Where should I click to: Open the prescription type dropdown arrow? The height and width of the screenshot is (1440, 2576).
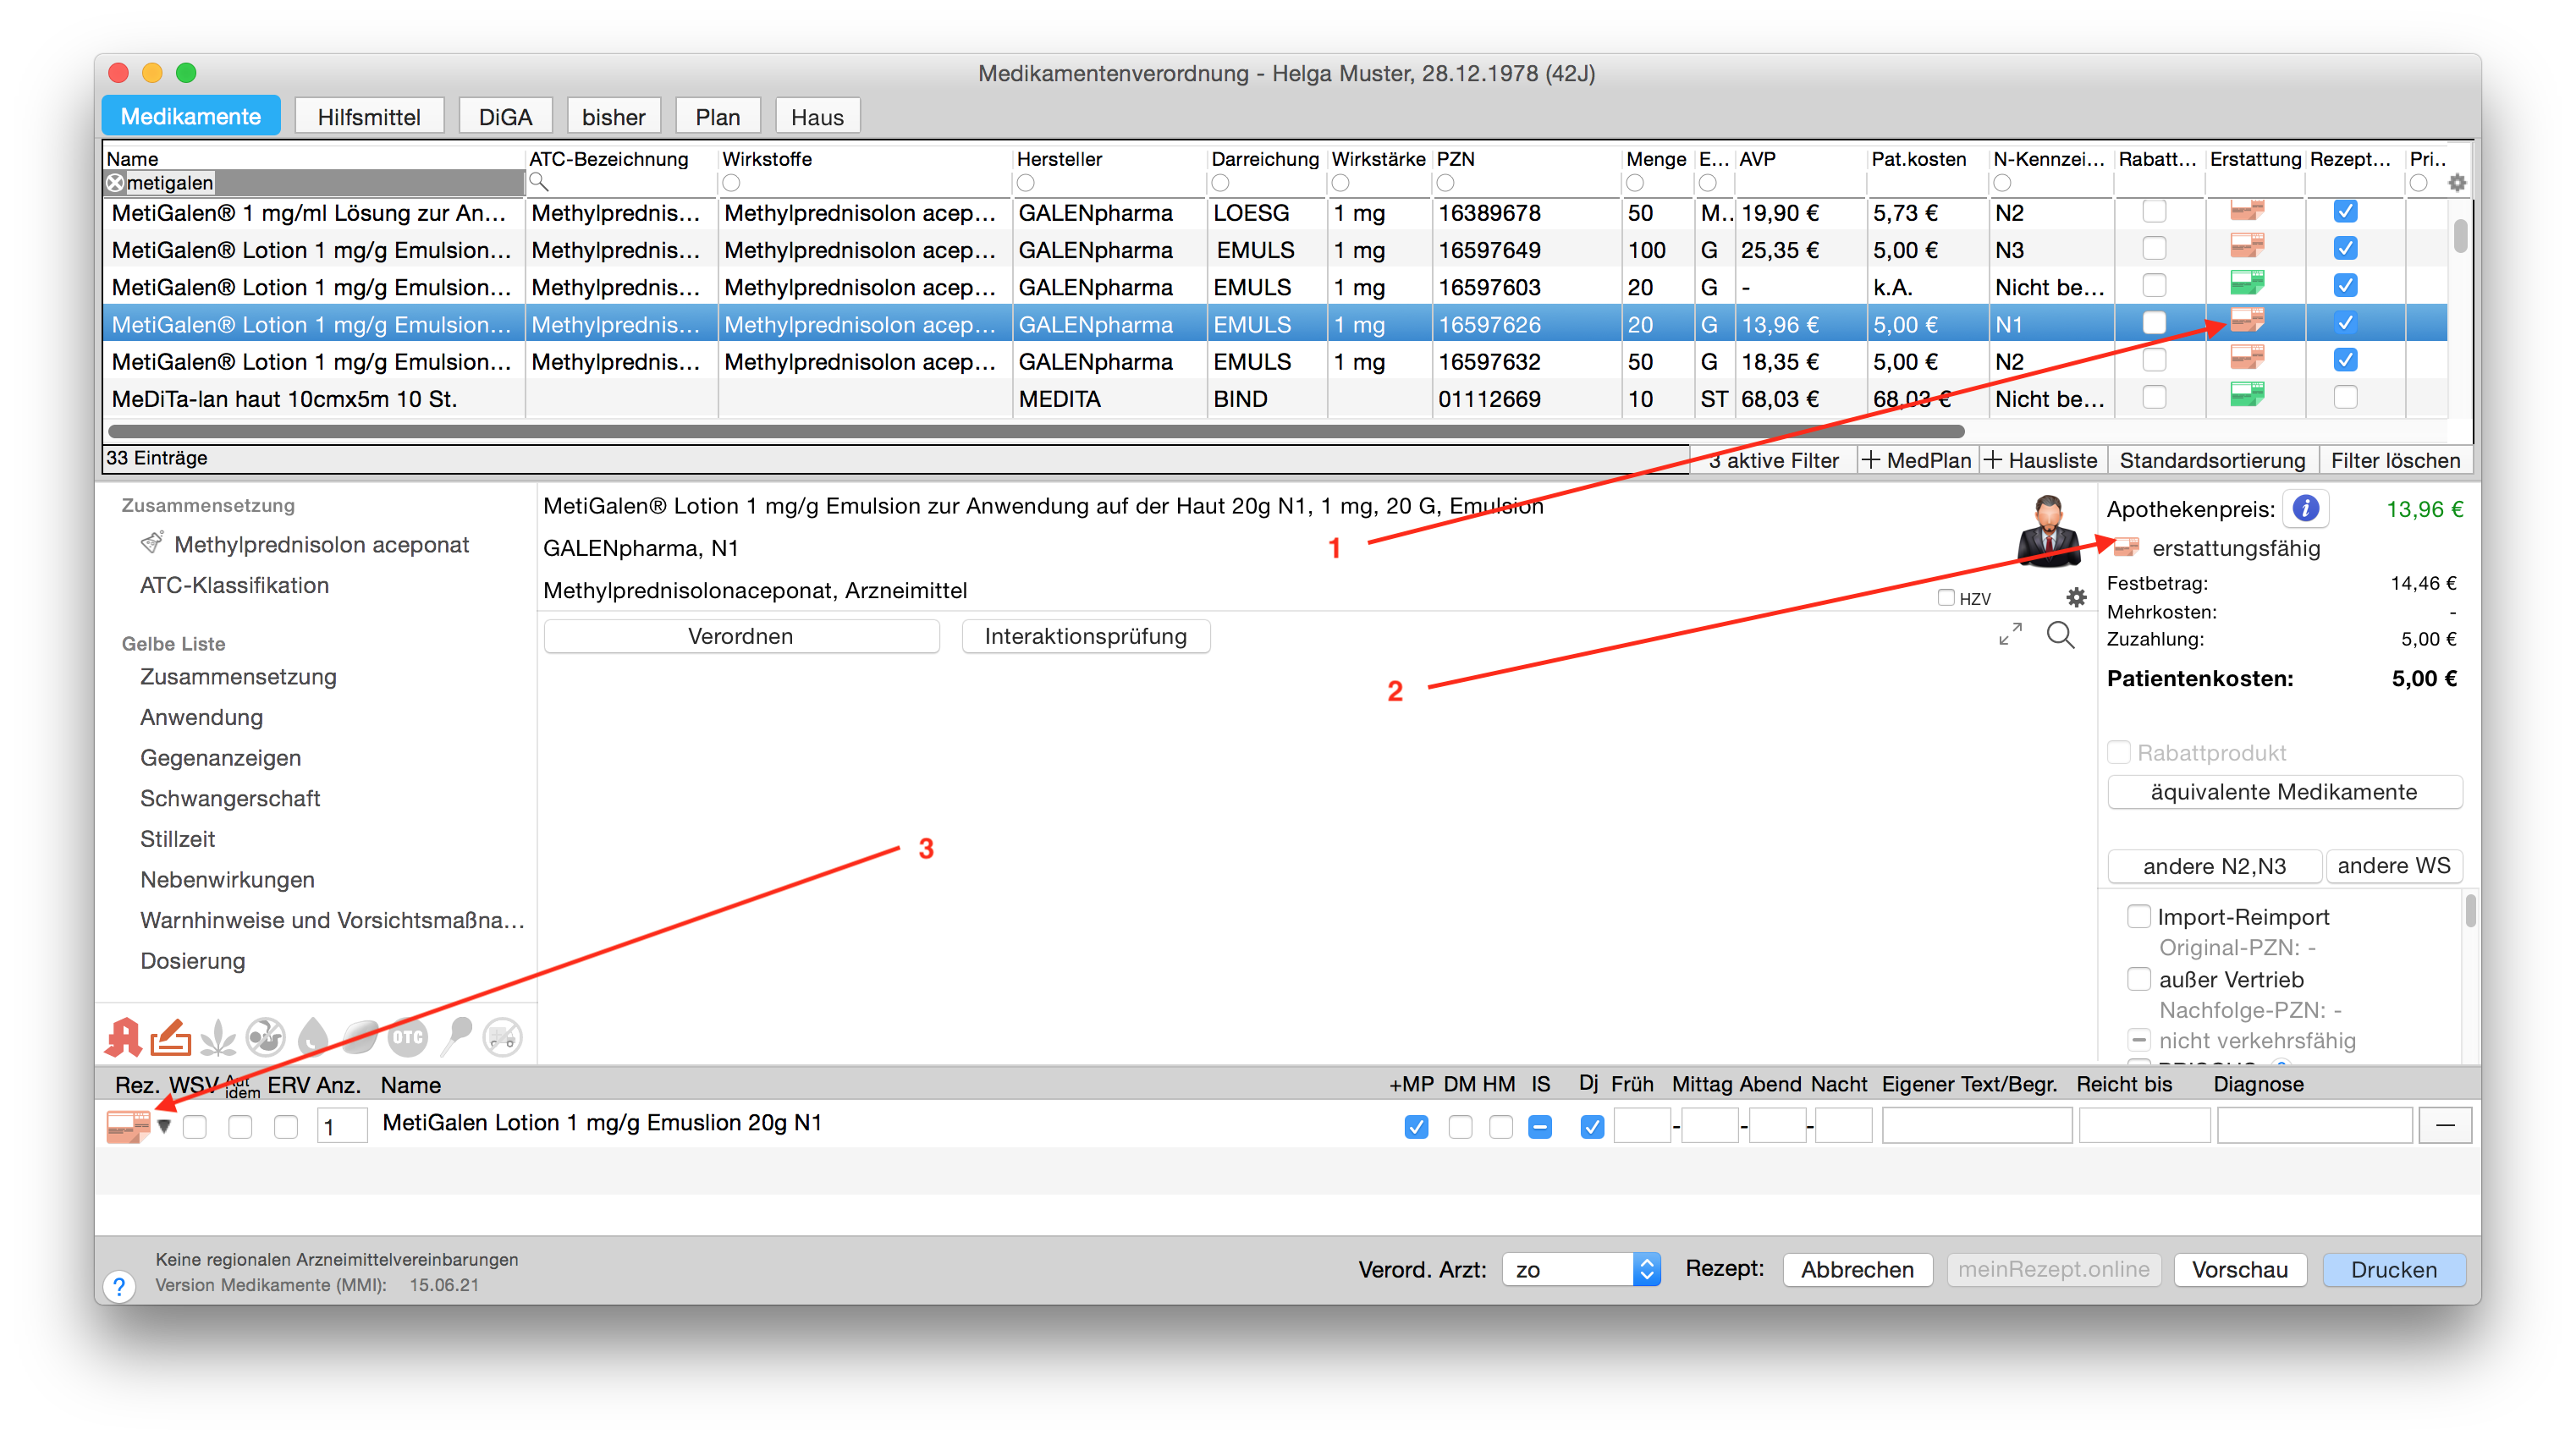coord(164,1126)
